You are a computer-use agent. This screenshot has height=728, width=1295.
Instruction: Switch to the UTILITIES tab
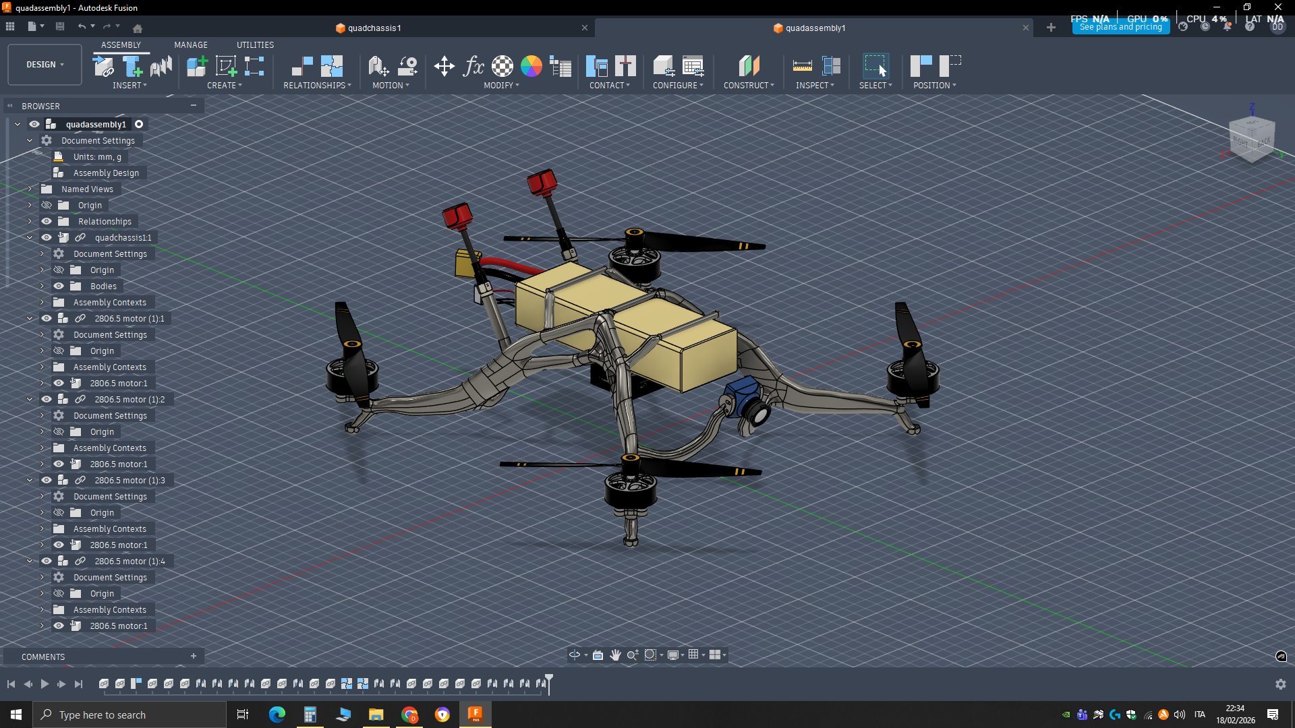(x=255, y=45)
